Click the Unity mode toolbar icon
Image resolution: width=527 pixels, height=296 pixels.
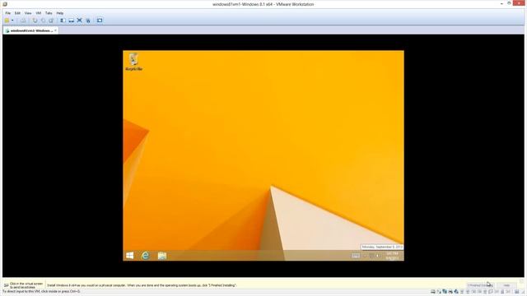pyautogui.click(x=88, y=21)
